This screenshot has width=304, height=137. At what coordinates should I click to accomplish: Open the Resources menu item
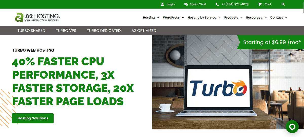coord(254,18)
